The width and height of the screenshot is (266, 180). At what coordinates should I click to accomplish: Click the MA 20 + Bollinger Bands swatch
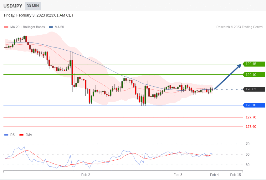tap(6, 27)
